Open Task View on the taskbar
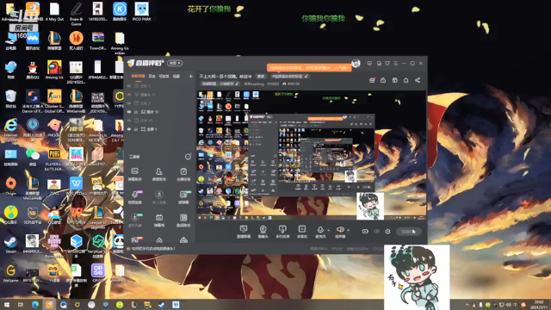551x310 pixels. pyautogui.click(x=21, y=305)
